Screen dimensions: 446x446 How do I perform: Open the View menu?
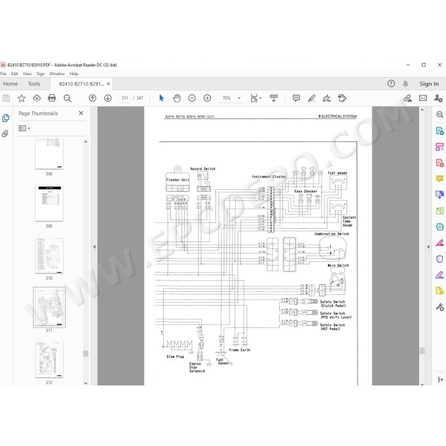click(27, 74)
